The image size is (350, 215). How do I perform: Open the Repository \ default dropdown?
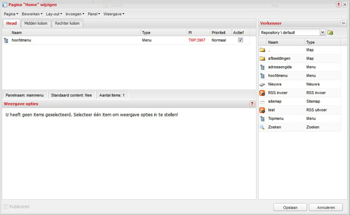tap(323, 32)
